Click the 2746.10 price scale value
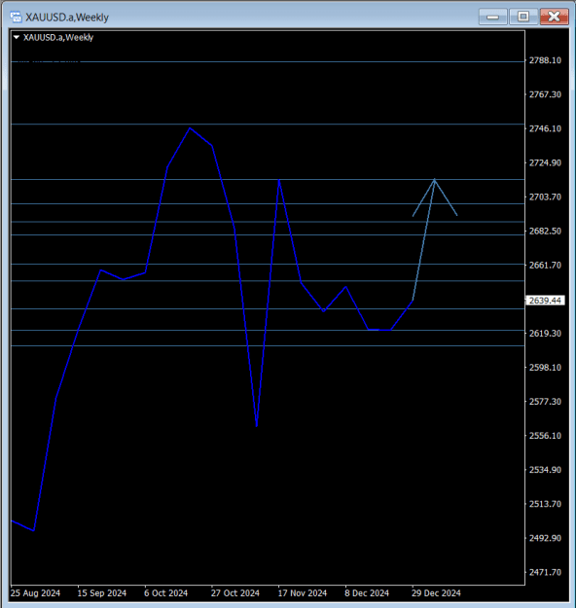576x608 pixels. tap(545, 128)
